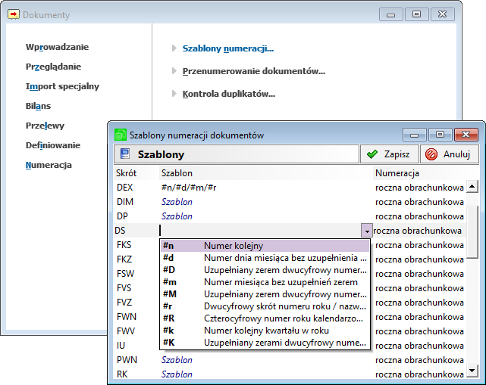Select Bilans in Dokumenty sidebar
This screenshot has height=385, width=486.
[x=38, y=106]
